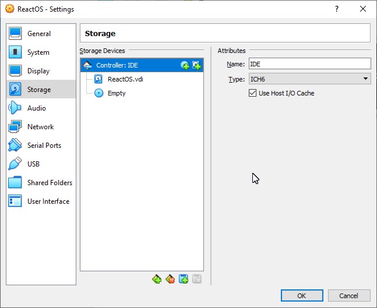Click the VirtualBox gear icon in title bar
The width and height of the screenshot is (377, 308).
[10, 9]
